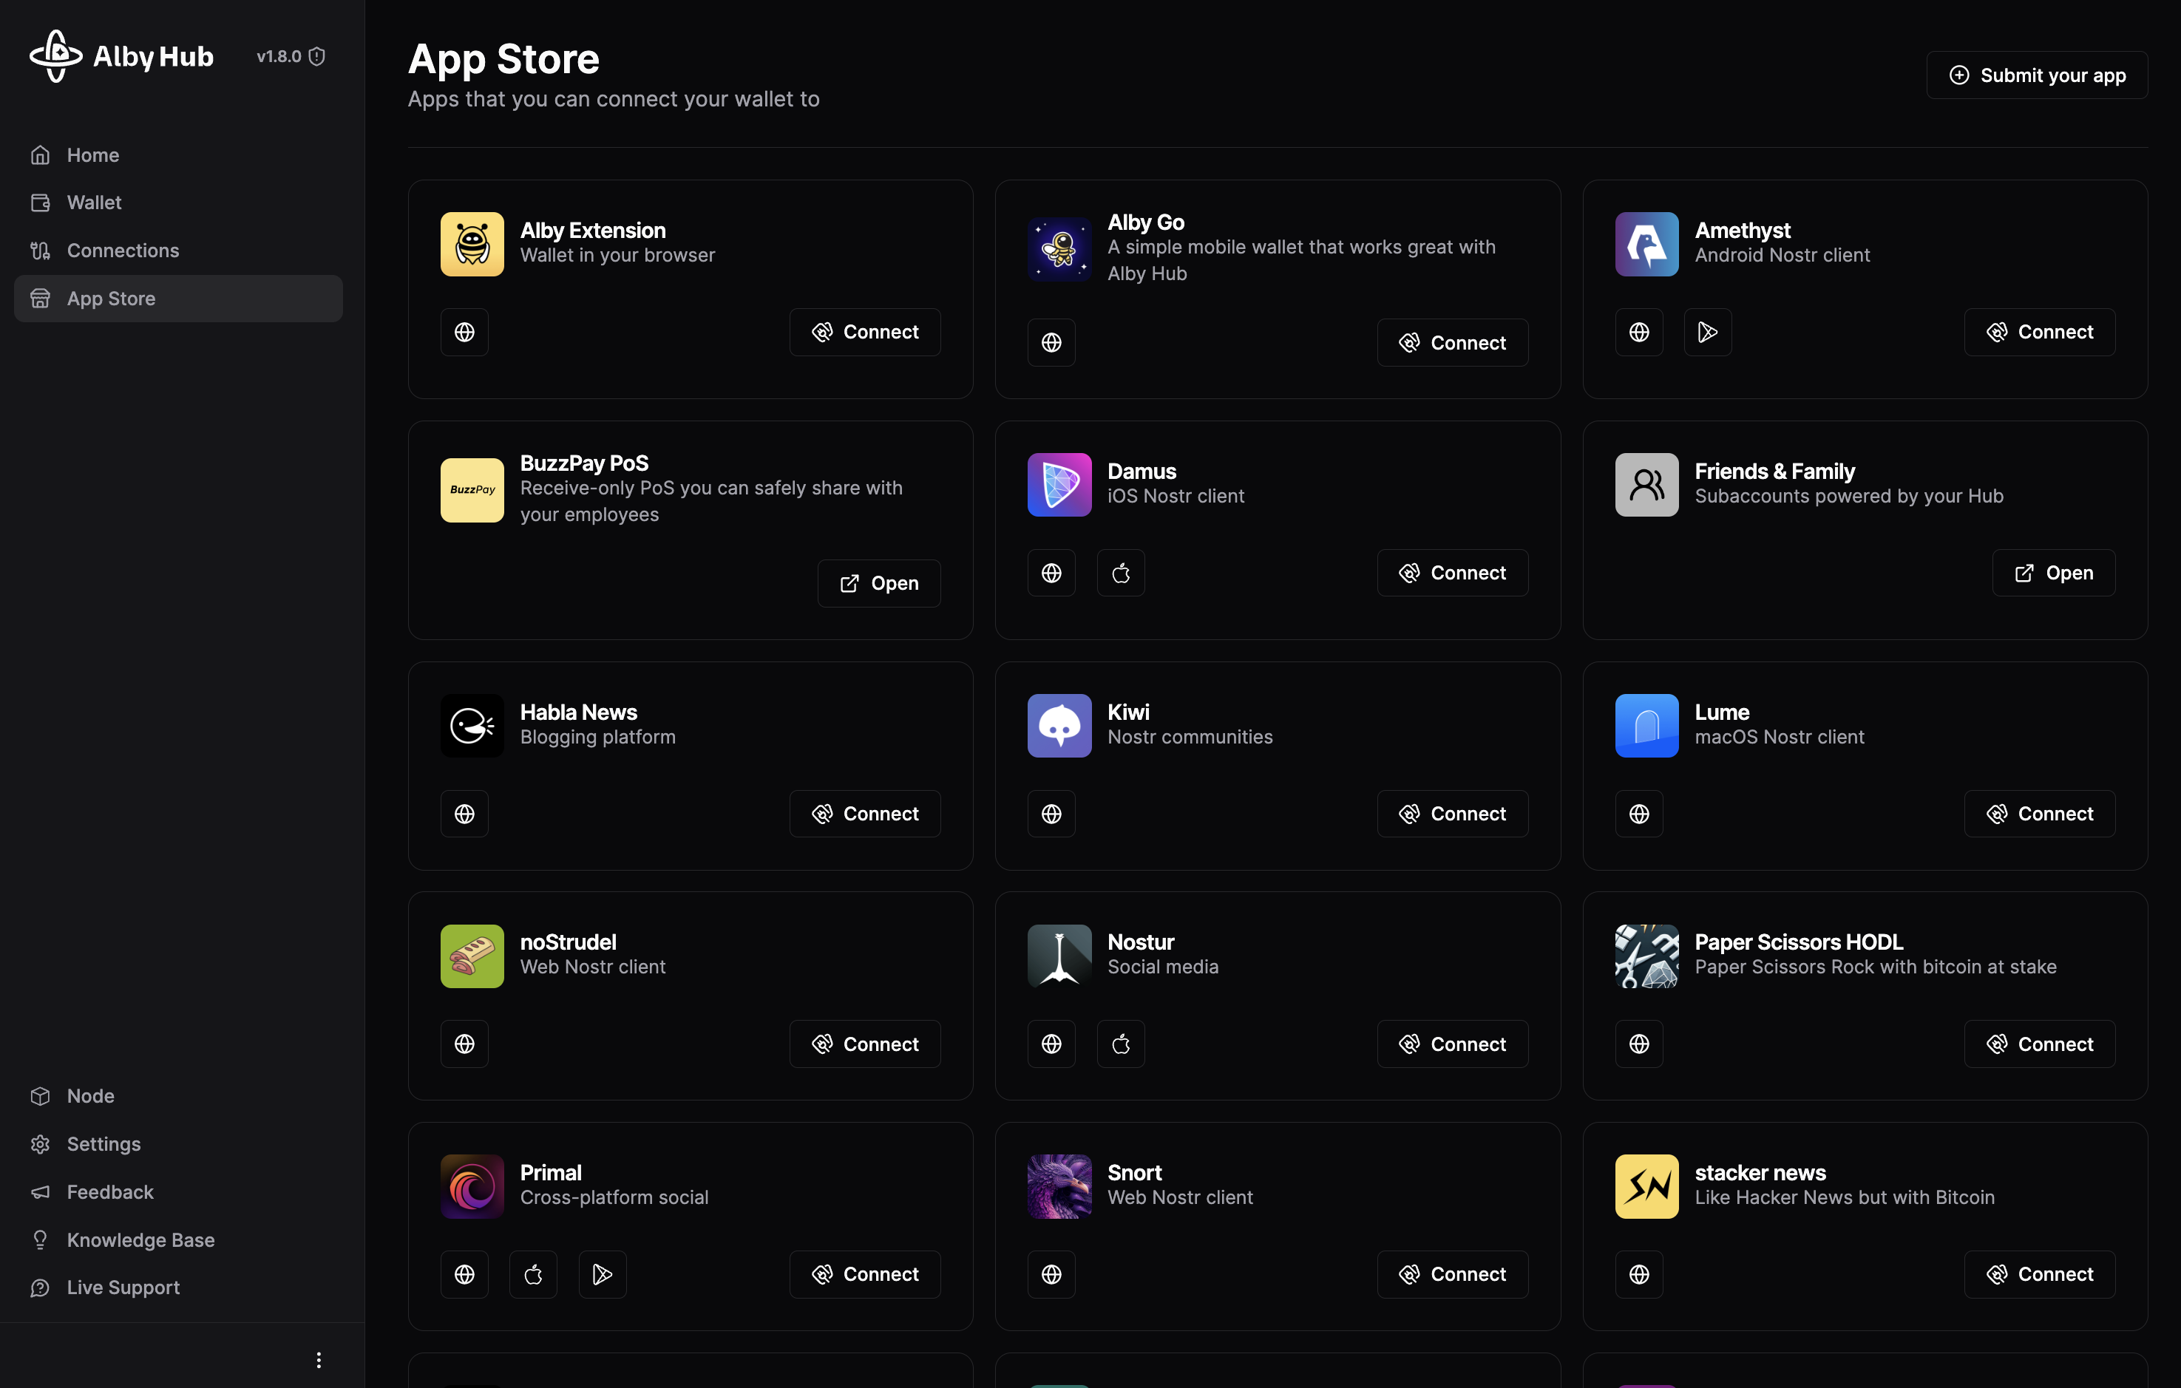Open Paper Scissors HODL website globe icon
The height and width of the screenshot is (1388, 2181).
1638,1044
